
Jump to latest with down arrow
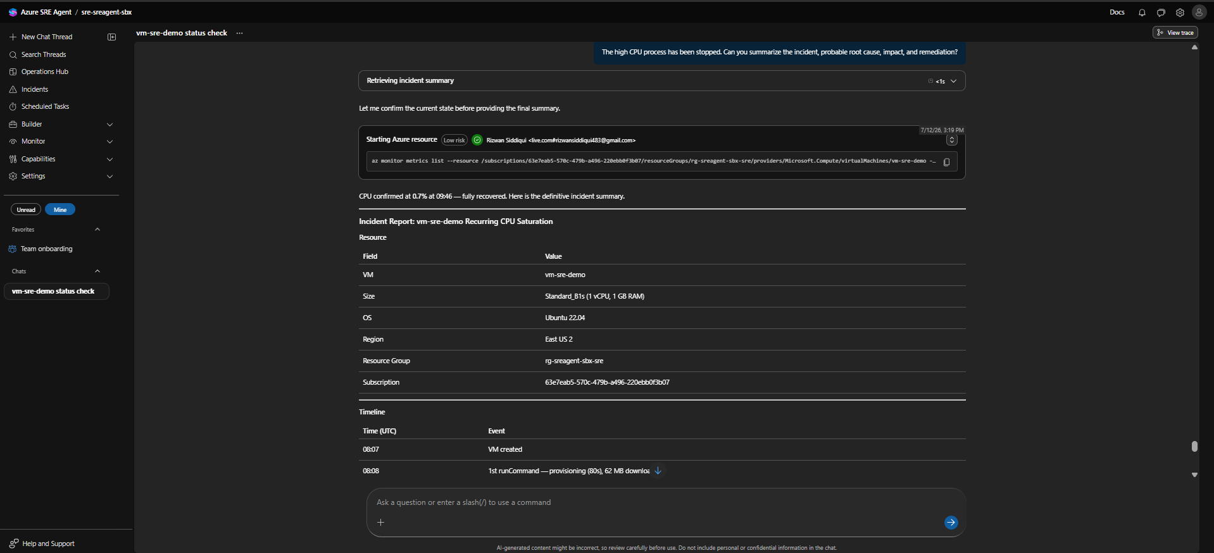(x=658, y=471)
